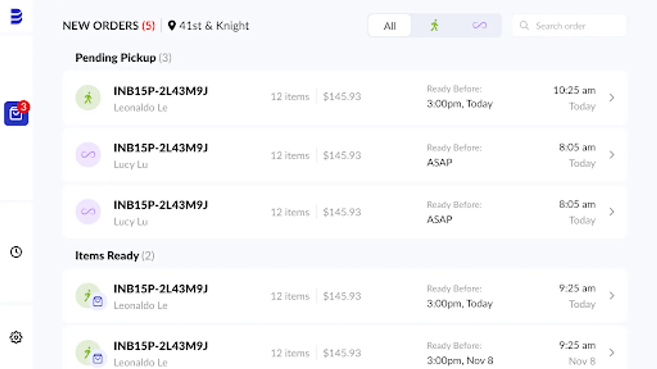Show All orders filter

pyautogui.click(x=390, y=26)
